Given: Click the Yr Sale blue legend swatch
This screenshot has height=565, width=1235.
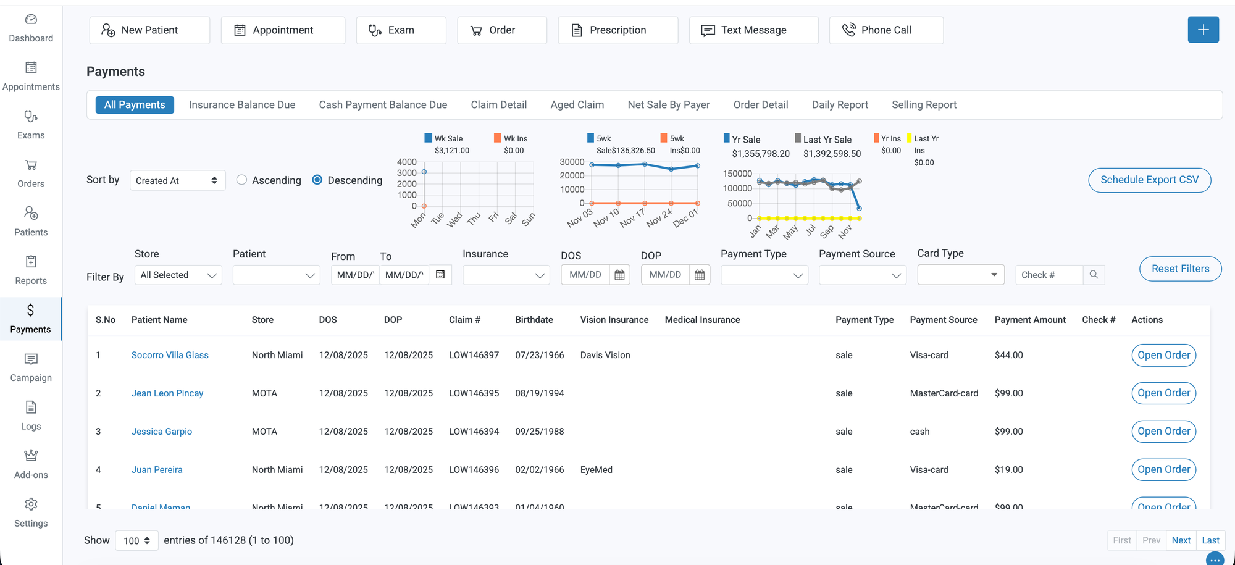Looking at the screenshot, I should (x=727, y=138).
